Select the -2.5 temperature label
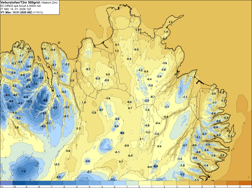Image resolution: width=252 pixels, height=188 pixels. 116,126
